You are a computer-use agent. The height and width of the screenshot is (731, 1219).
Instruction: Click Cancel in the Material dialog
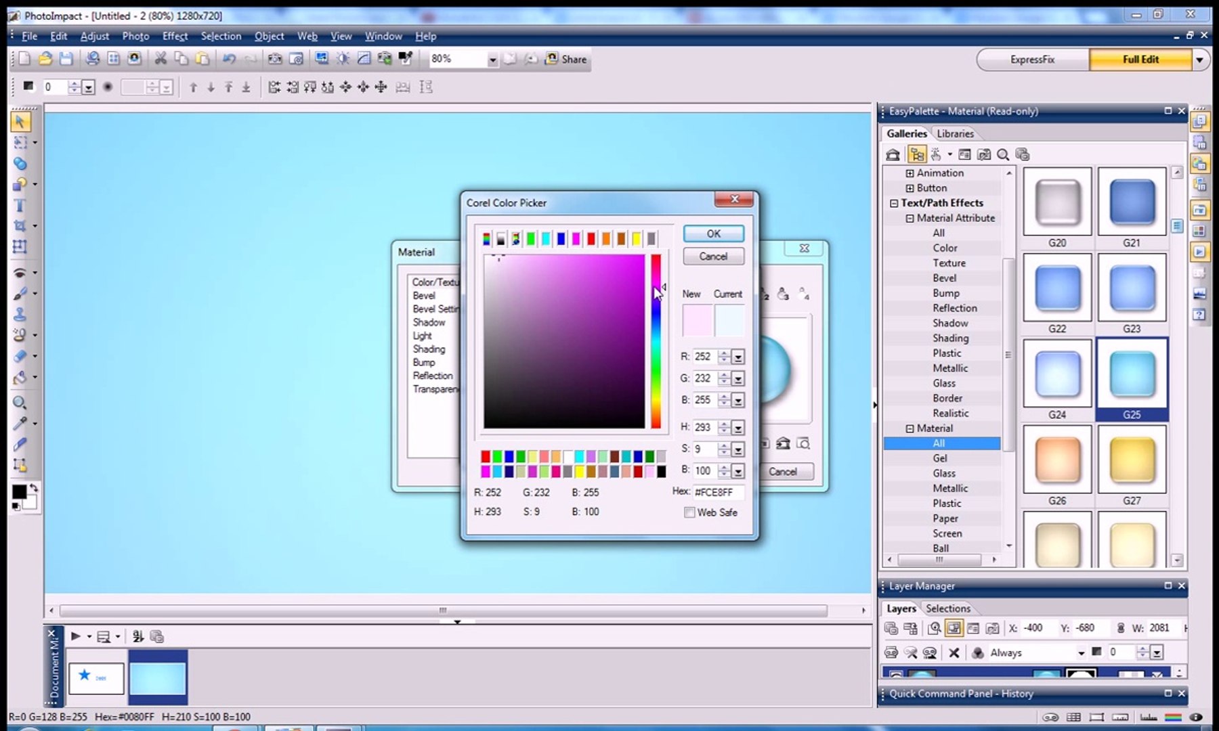coord(783,472)
